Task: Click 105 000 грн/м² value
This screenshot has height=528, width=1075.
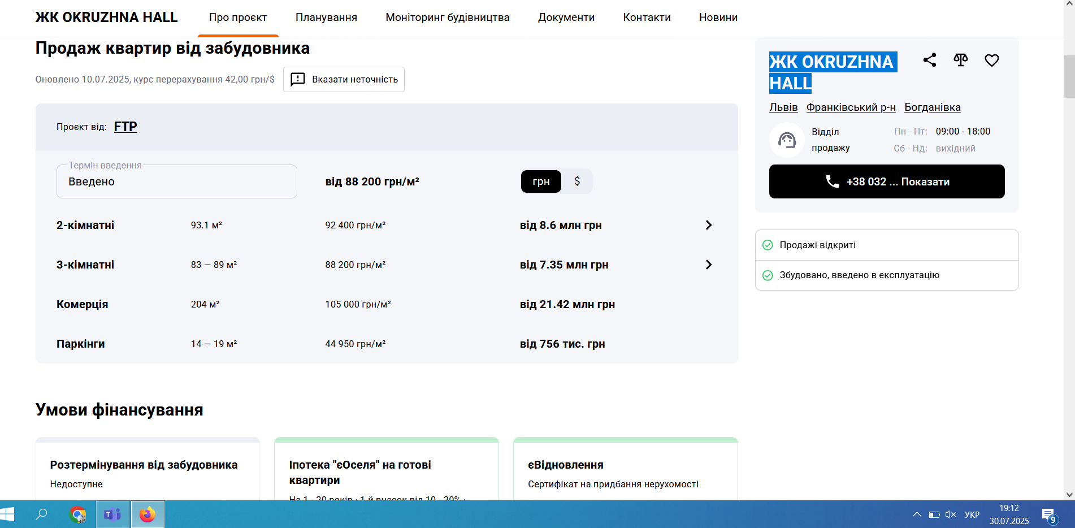Action: pyautogui.click(x=358, y=304)
